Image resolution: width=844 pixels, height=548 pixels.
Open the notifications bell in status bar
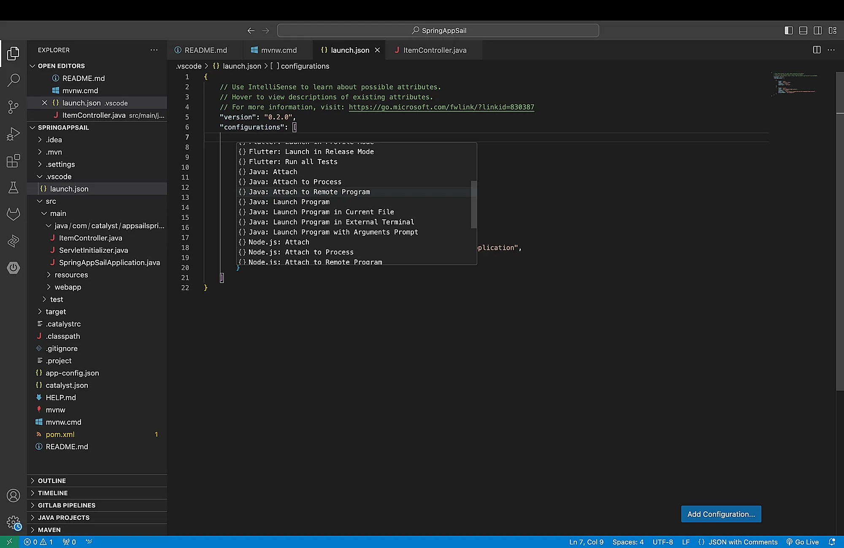coord(832,542)
